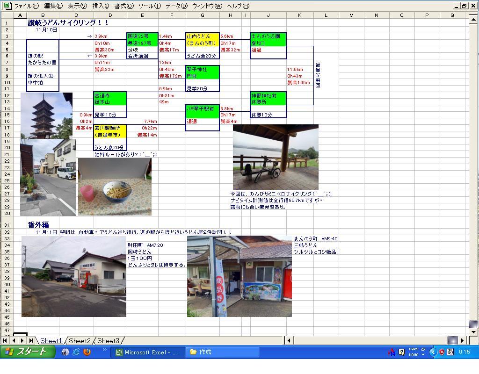Screen dimensions: 479x374
Task: Click the vertical scrollbar down arrow
Action: pyautogui.click(x=473, y=332)
